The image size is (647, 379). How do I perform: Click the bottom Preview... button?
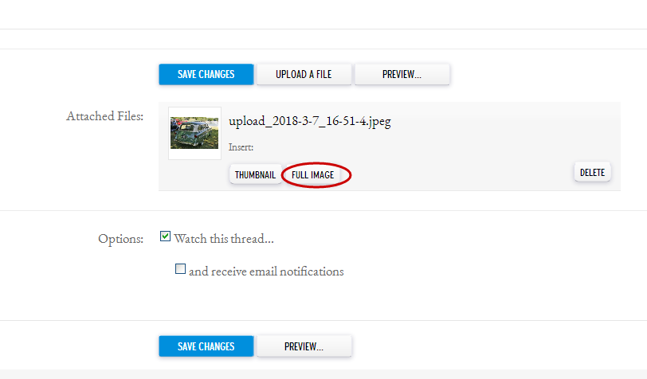[x=304, y=346]
